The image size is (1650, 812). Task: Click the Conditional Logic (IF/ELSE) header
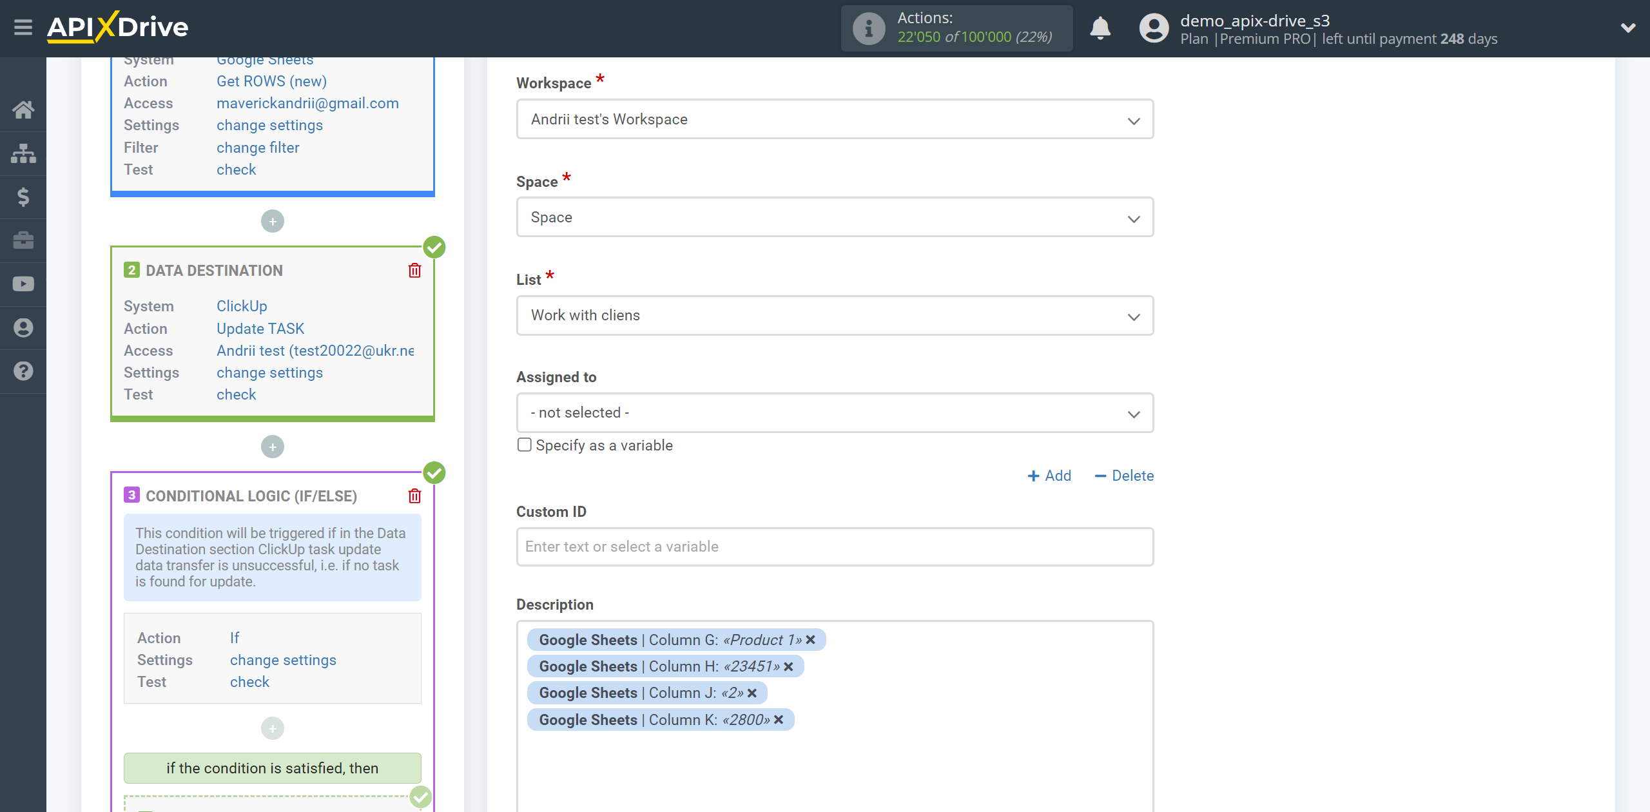point(251,496)
